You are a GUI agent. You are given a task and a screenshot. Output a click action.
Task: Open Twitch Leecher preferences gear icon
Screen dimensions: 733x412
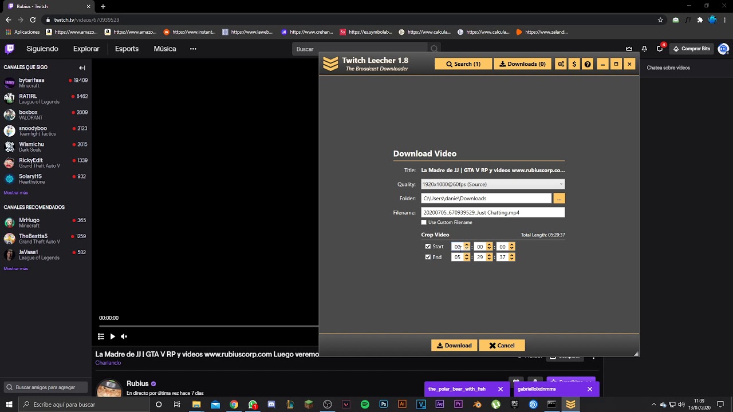561,64
